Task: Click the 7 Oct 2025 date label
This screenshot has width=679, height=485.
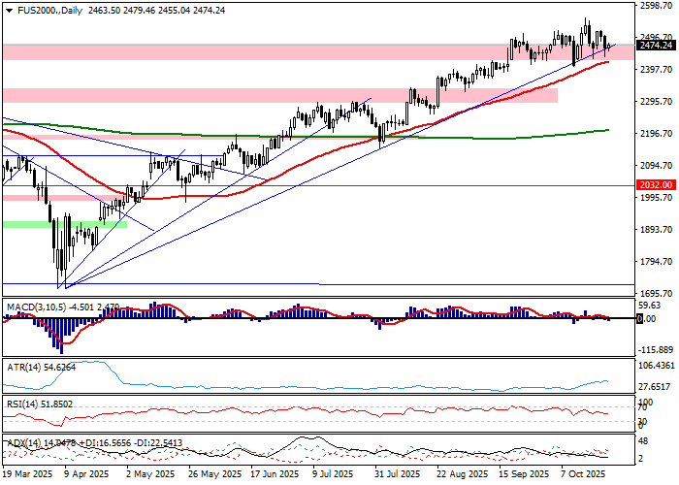Action: pyautogui.click(x=582, y=475)
